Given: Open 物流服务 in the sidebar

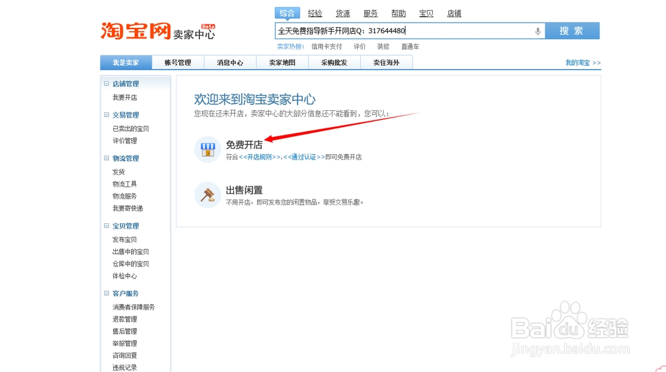Looking at the screenshot, I should click(x=125, y=196).
